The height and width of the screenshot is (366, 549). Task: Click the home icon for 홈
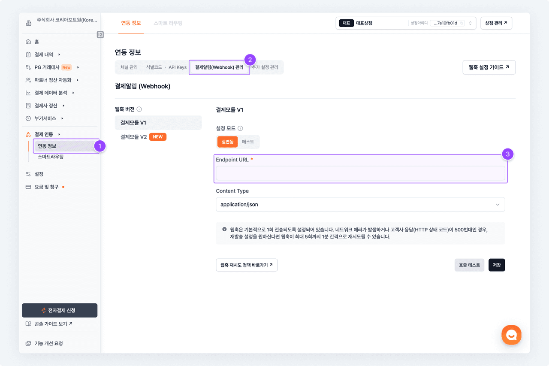(x=28, y=42)
